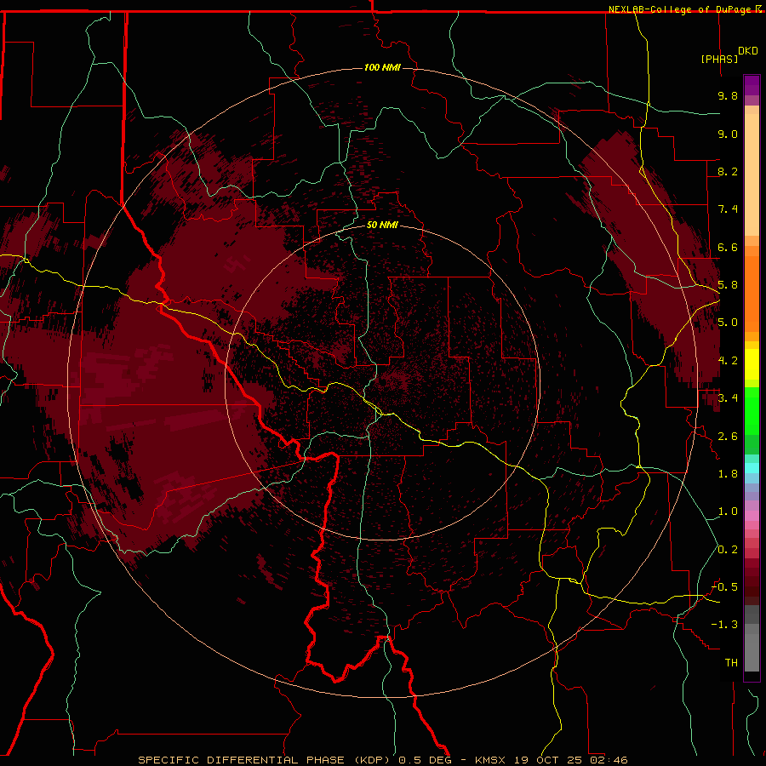Click the [PHAS] unit label
The height and width of the screenshot is (766, 766).
click(x=719, y=59)
